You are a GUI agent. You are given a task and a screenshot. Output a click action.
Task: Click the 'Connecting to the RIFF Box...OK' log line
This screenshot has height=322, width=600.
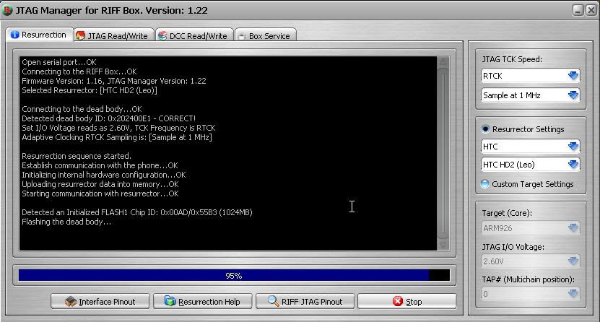[x=79, y=71]
